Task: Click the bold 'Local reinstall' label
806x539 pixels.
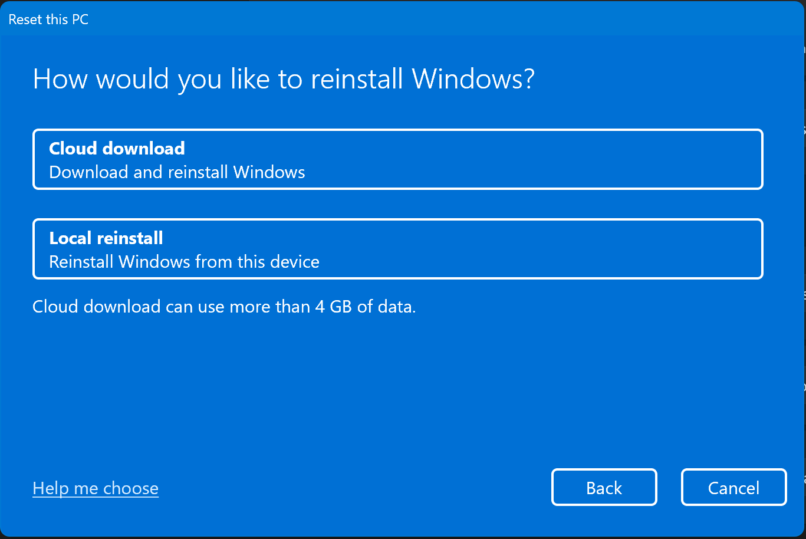Action: [106, 238]
